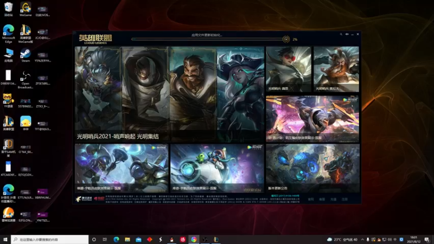Screen dimensions: 434x244
Task: Click the launcher search icon in the title bar
Action: pyautogui.click(x=341, y=34)
